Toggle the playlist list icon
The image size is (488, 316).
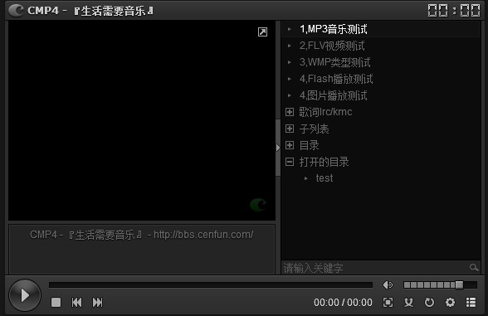coord(471,302)
